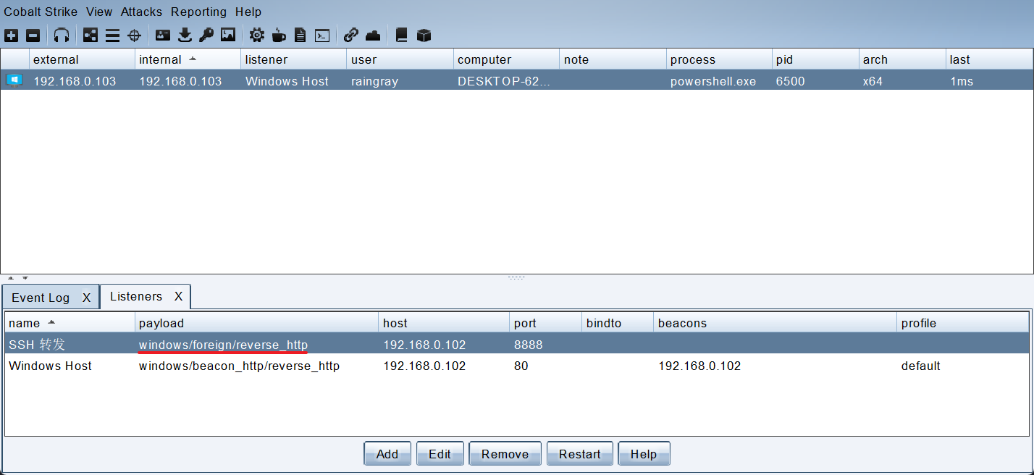Click the cube About icon
Viewport: 1034px width, 475px height.
pyautogui.click(x=424, y=35)
